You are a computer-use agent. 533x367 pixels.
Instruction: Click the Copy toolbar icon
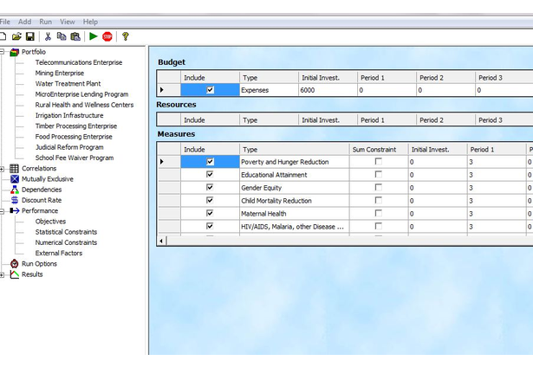[62, 36]
